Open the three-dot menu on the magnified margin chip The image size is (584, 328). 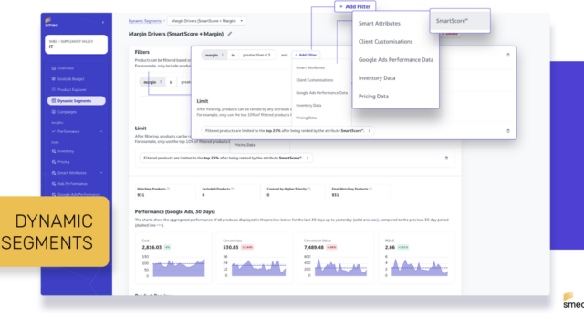223,55
